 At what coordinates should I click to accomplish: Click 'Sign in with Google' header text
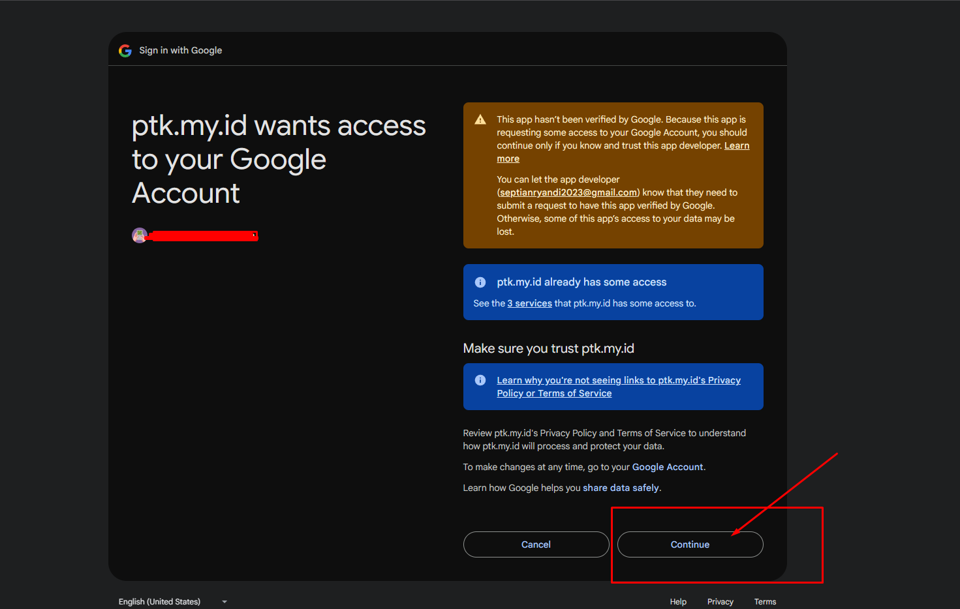tap(181, 50)
